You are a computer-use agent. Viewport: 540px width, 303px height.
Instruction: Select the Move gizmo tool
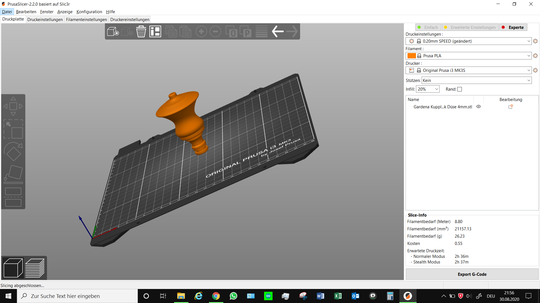click(13, 106)
